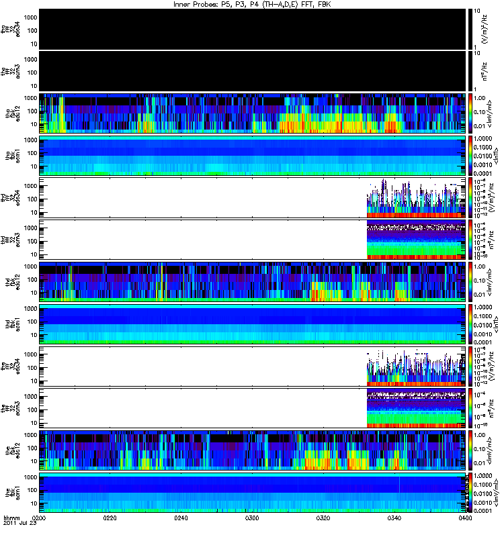Click the '1000' tick of tha fbk edc12 panel
The width and height of the screenshot is (504, 537).
click(x=30, y=98)
